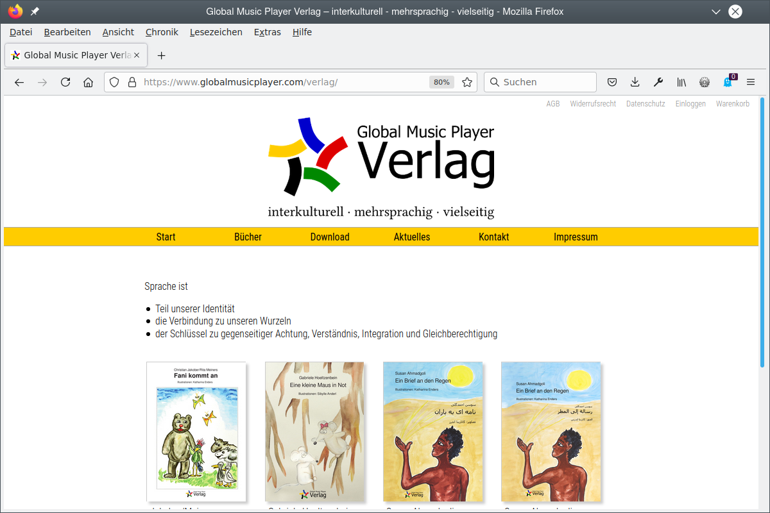This screenshot has height=513, width=770.
Task: Open the Extras menu
Action: tap(268, 32)
